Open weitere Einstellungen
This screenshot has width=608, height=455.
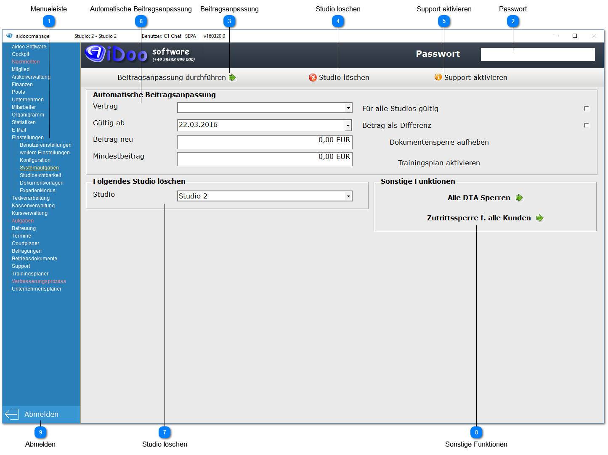pyautogui.click(x=45, y=153)
